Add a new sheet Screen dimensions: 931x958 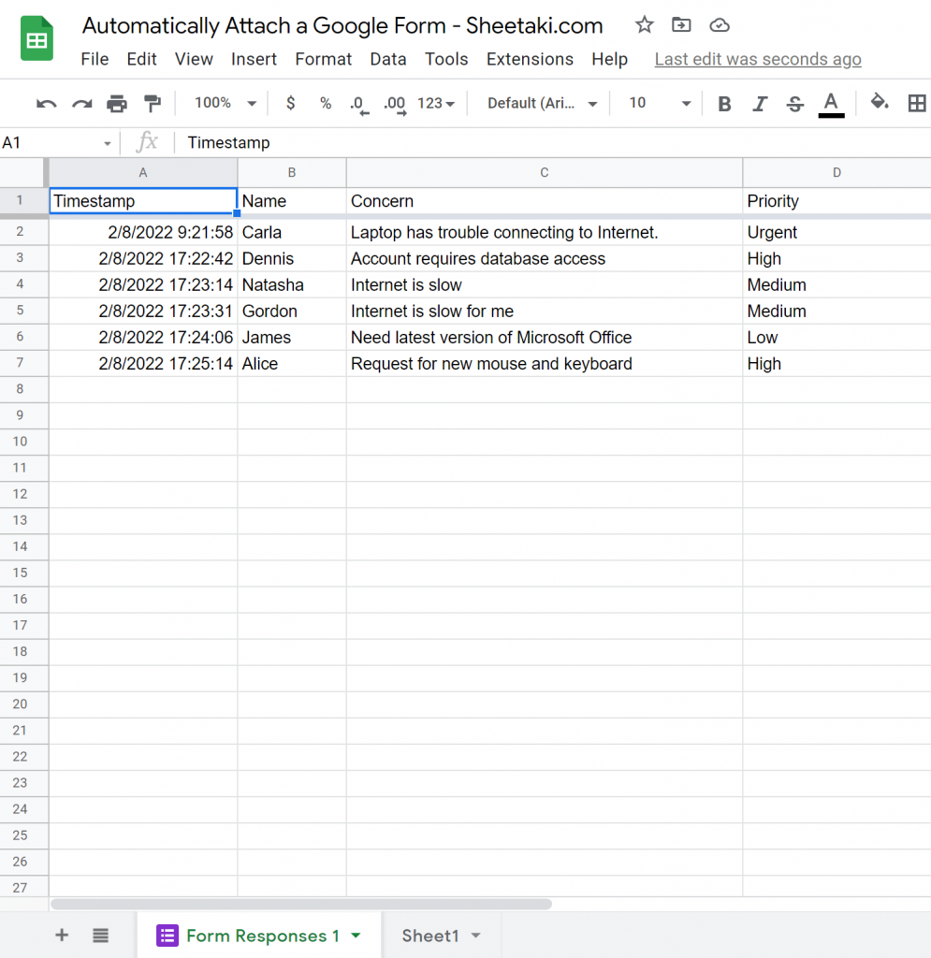[61, 935]
